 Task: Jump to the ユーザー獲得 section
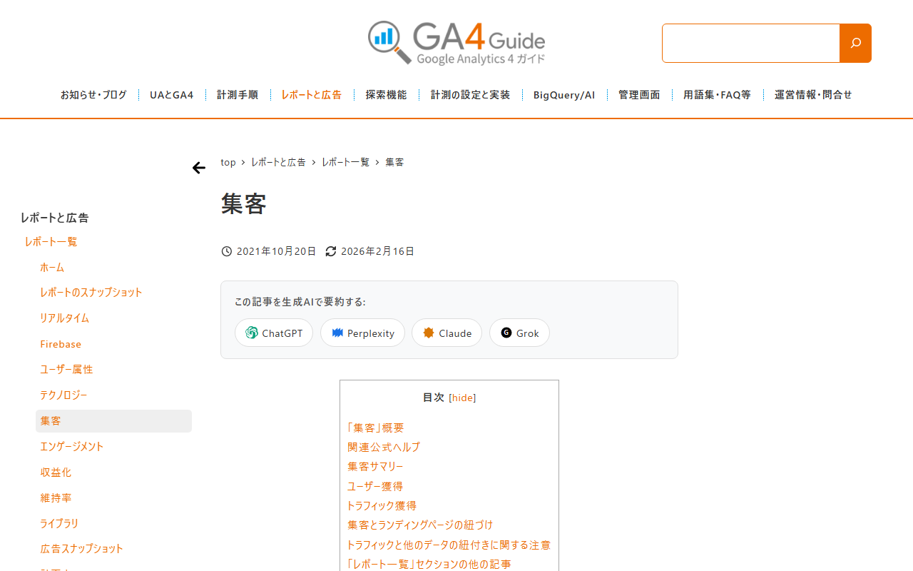click(x=375, y=487)
